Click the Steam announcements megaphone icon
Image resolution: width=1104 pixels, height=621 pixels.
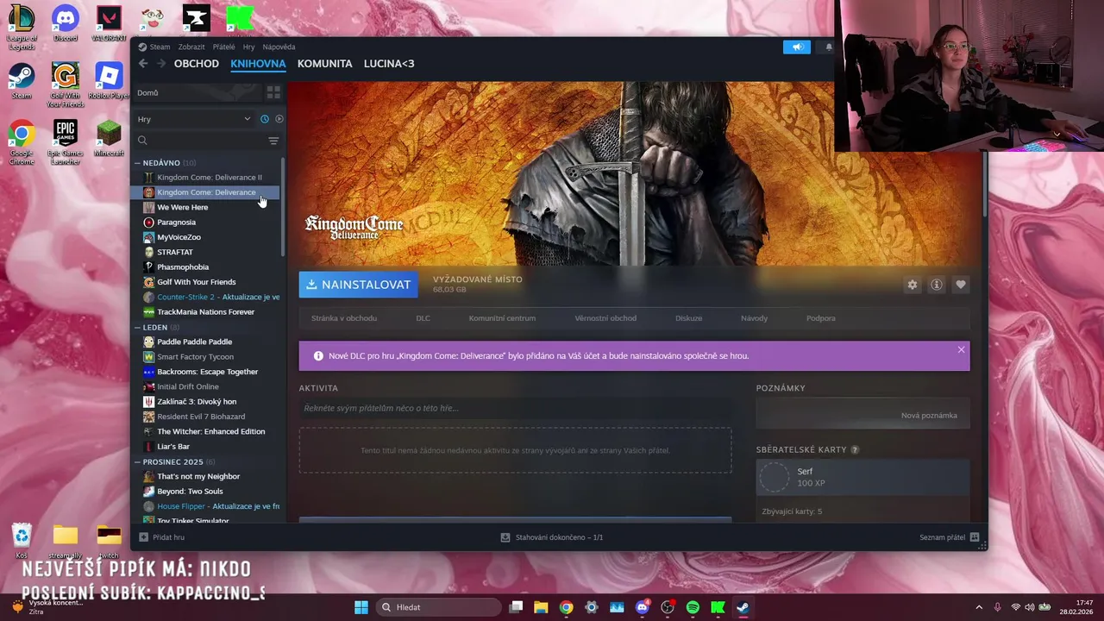(x=797, y=47)
